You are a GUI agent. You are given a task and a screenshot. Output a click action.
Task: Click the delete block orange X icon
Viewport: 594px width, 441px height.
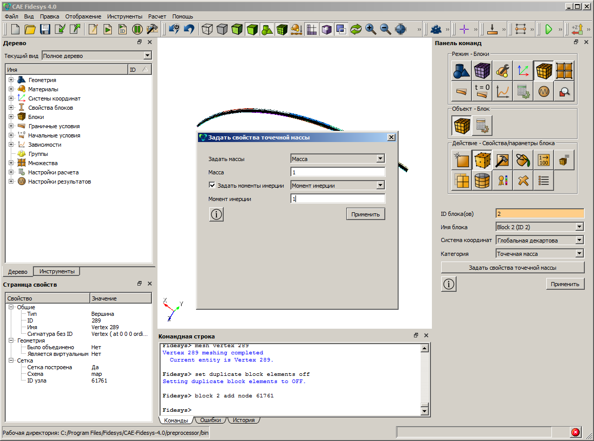tap(523, 181)
